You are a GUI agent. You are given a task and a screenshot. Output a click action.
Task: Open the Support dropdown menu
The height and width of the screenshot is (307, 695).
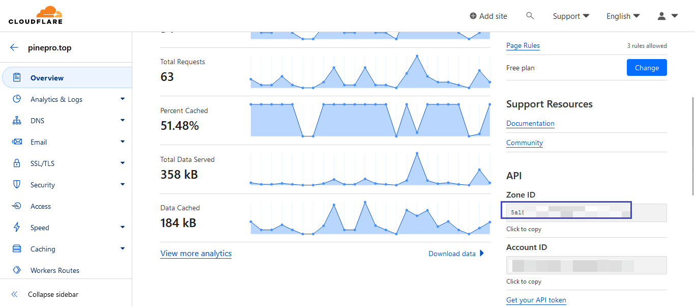pyautogui.click(x=571, y=16)
